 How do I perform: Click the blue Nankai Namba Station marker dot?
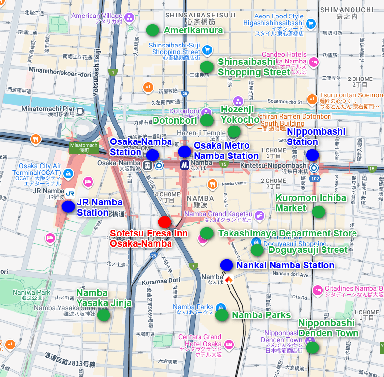coord(227,265)
